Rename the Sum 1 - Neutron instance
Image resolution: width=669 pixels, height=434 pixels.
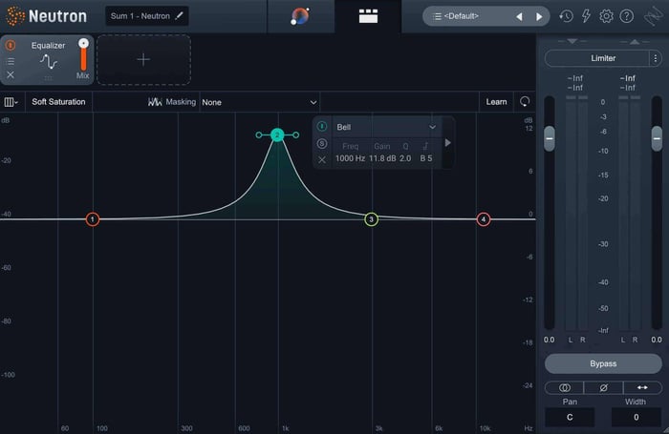point(180,16)
